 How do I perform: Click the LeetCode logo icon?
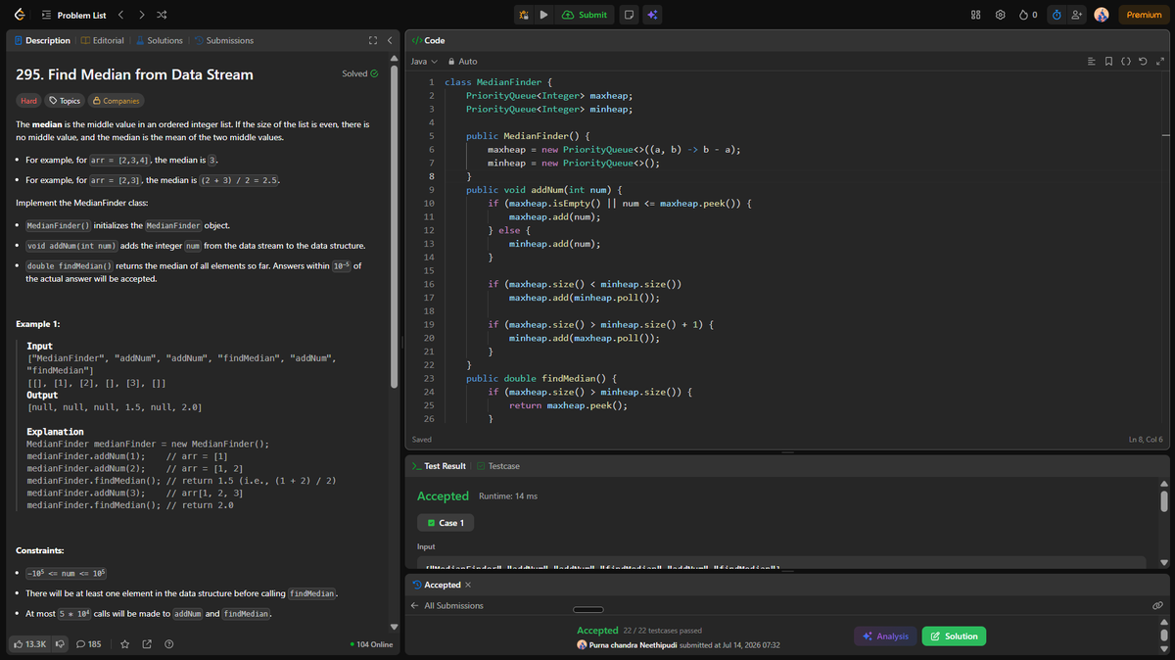21,15
